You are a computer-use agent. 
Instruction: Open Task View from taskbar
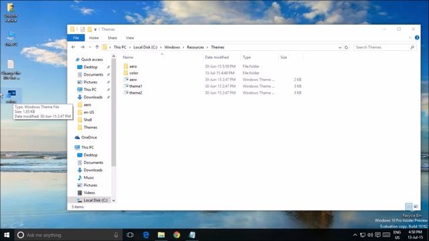point(130,235)
